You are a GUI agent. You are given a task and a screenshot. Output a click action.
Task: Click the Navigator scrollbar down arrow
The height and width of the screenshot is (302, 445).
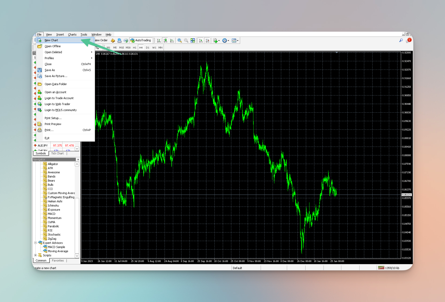click(77, 256)
